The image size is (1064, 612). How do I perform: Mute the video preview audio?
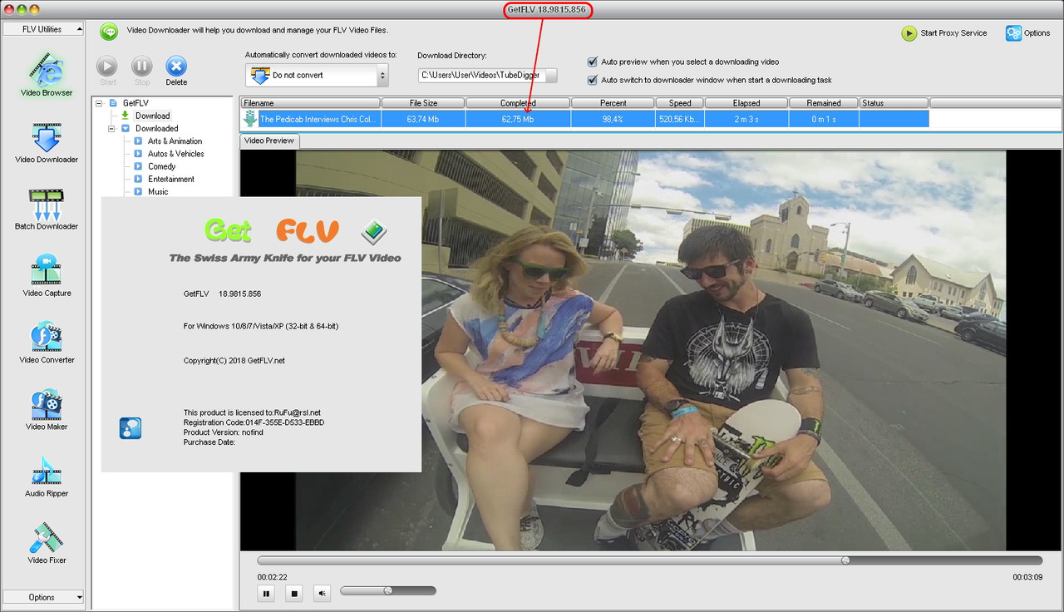click(x=323, y=593)
